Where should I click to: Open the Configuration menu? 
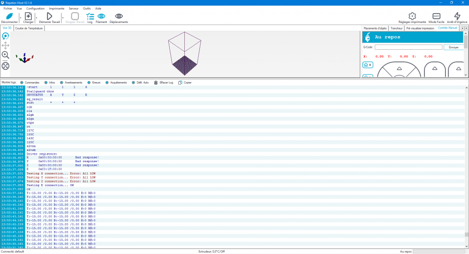[x=35, y=8]
